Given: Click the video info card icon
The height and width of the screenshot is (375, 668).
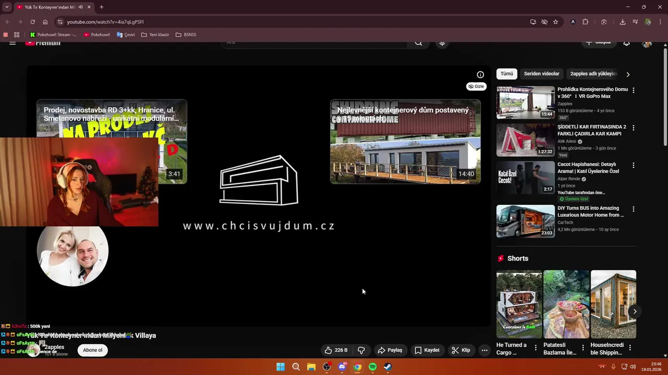Looking at the screenshot, I should pyautogui.click(x=480, y=74).
